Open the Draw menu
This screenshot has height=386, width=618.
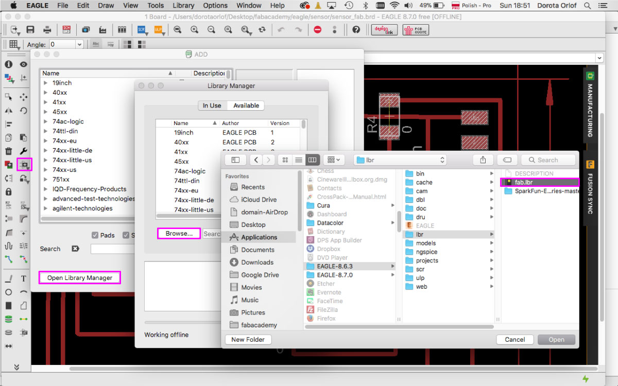click(x=106, y=6)
